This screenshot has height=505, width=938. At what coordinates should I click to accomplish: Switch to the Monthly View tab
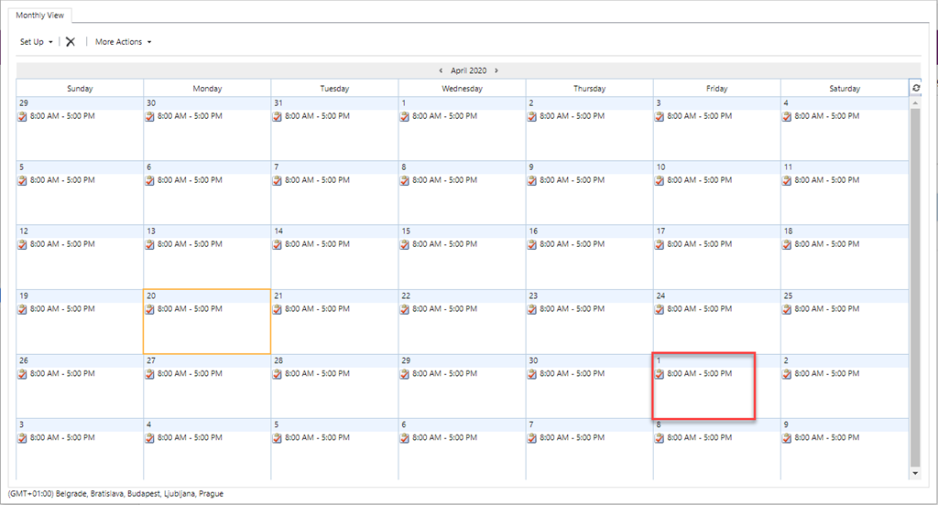[40, 16]
